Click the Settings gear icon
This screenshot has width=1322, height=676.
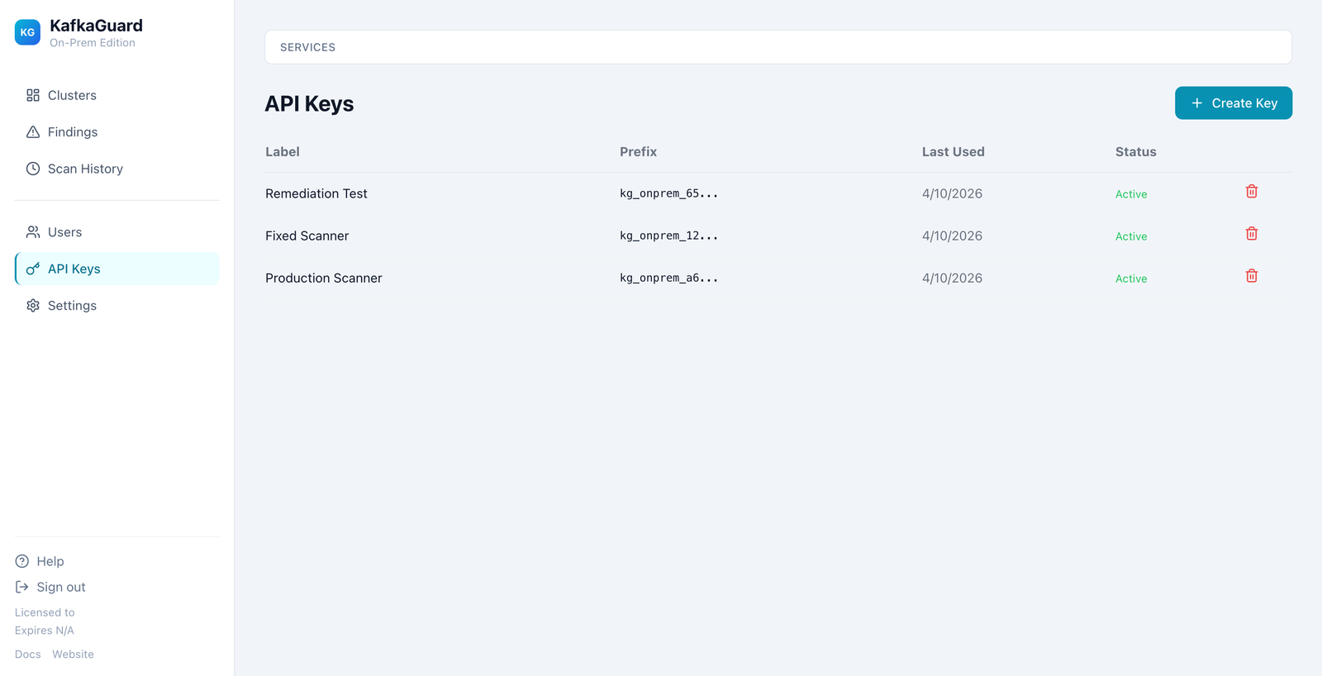point(33,306)
